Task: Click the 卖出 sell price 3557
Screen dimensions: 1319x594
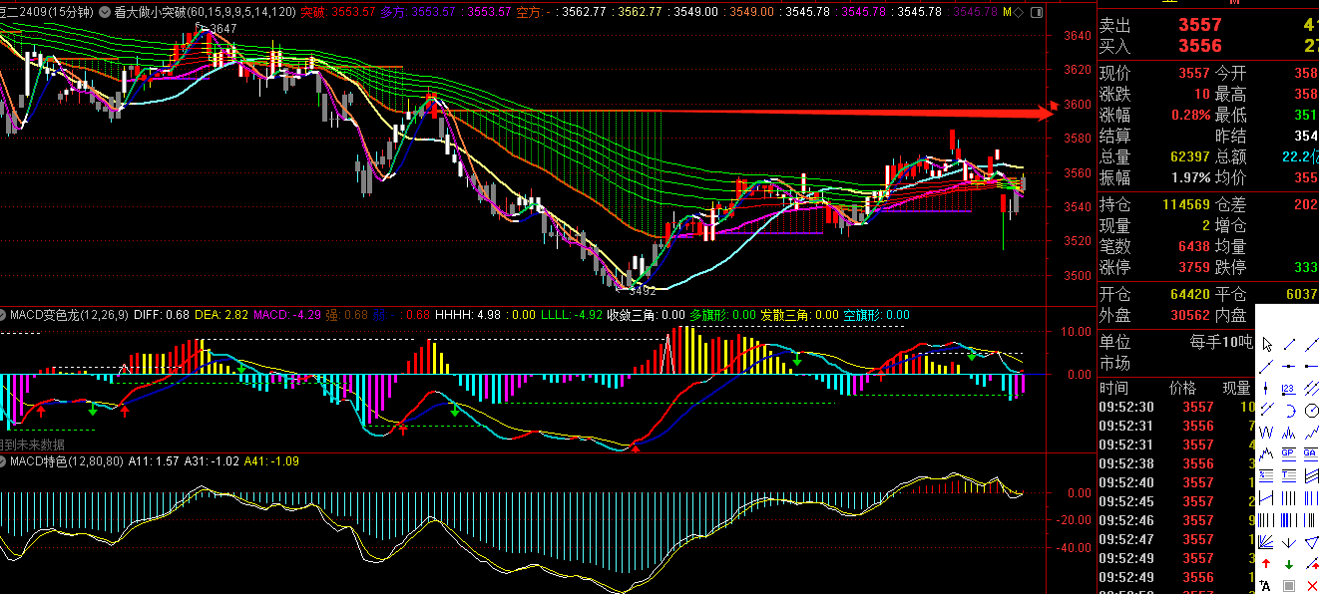Action: [1200, 26]
